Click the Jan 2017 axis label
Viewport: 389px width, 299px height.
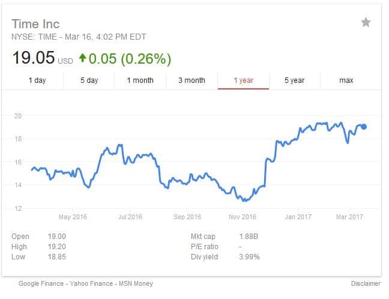(298, 217)
